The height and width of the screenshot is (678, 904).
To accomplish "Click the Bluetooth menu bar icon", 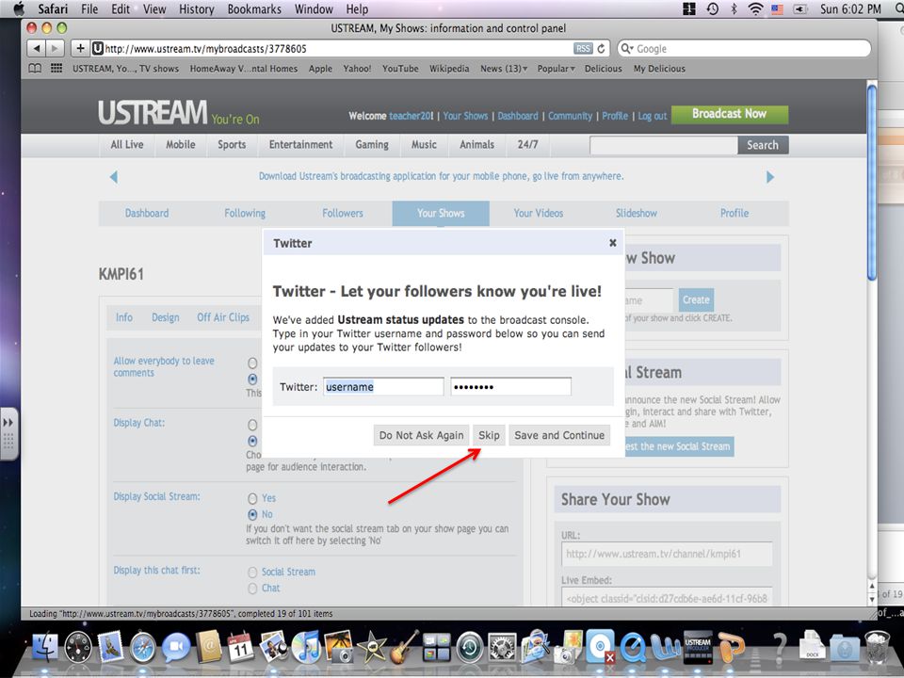I will (x=734, y=8).
